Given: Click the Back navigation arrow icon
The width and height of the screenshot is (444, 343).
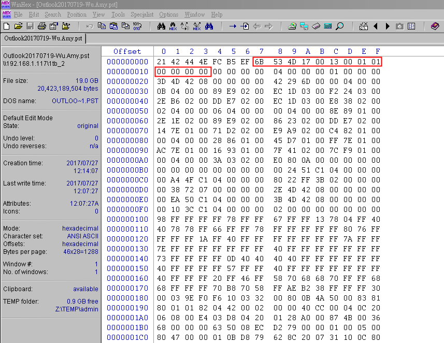Looking at the screenshot, I should [257, 26].
